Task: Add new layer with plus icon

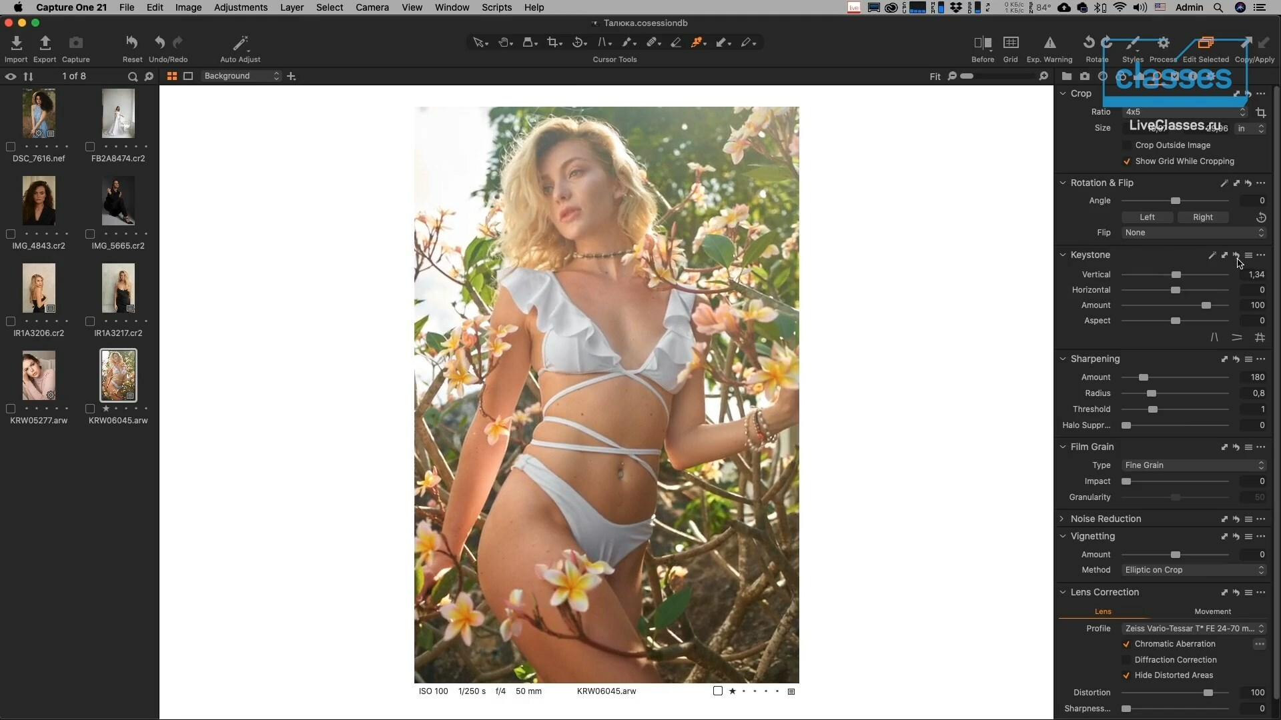Action: pos(292,76)
